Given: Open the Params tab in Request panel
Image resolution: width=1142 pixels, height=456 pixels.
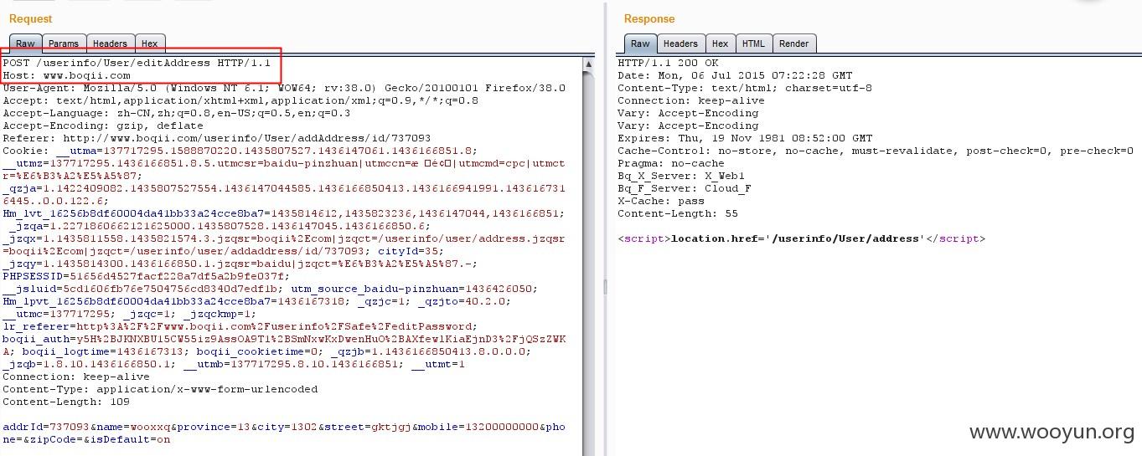Looking at the screenshot, I should (63, 44).
